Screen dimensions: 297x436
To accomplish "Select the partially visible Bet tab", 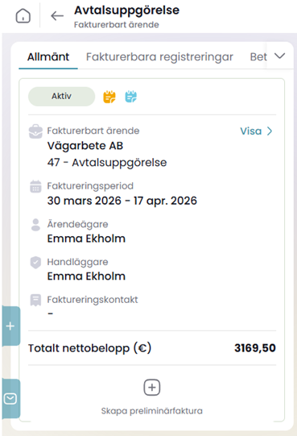I will 258,57.
